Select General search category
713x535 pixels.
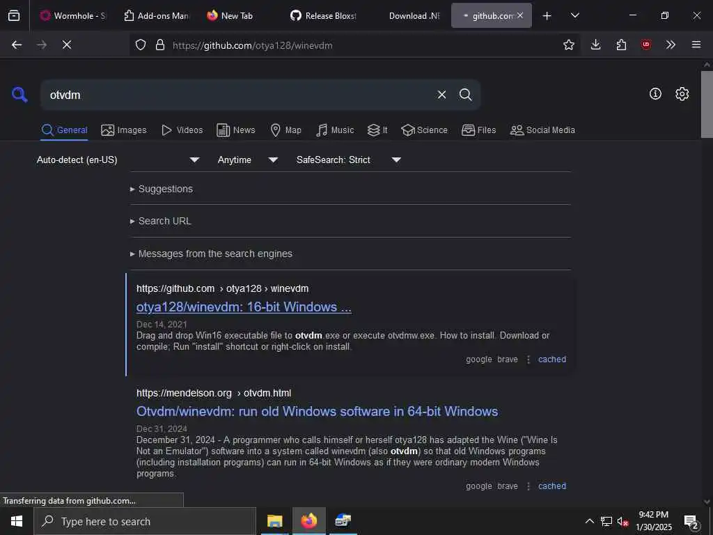point(64,130)
